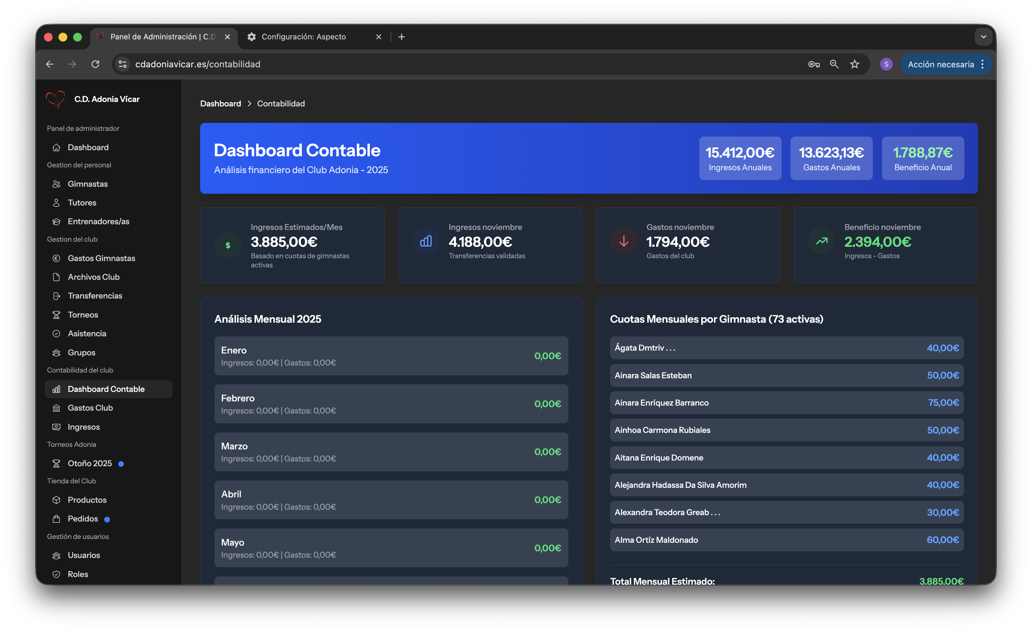
Task: Click the Gimnastas sidebar icon
Action: click(57, 184)
